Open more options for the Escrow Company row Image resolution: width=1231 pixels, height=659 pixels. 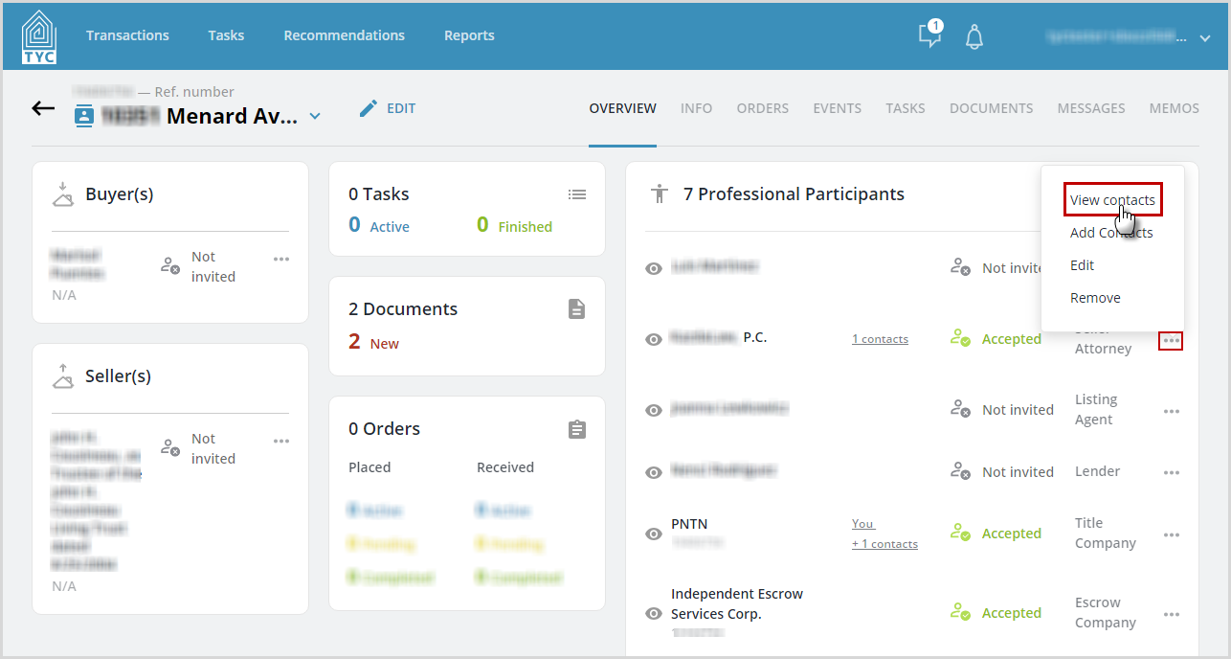[x=1172, y=614]
